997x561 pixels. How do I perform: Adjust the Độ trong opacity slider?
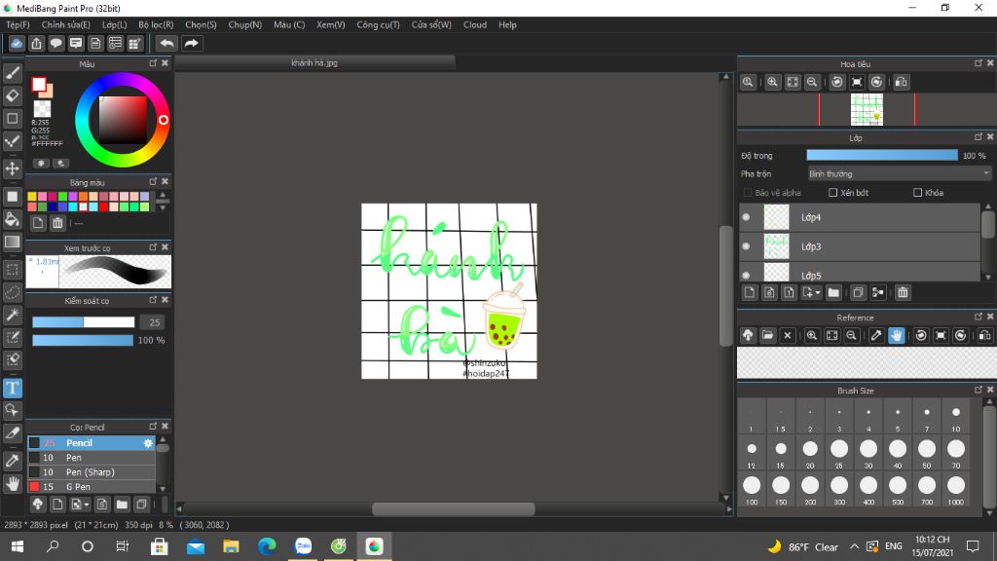point(882,155)
